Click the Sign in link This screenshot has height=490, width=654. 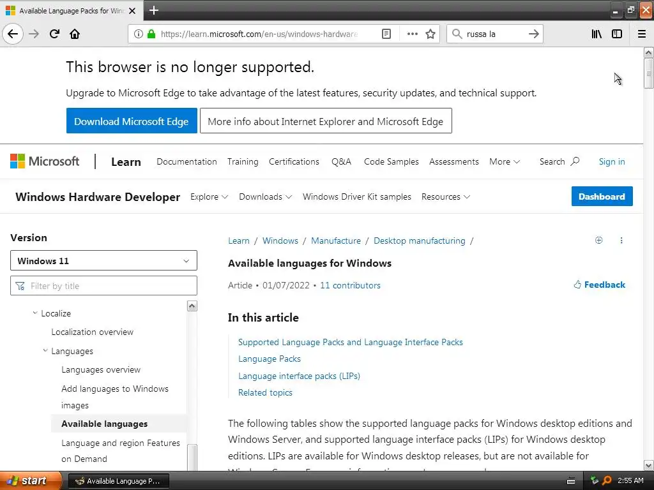click(612, 161)
